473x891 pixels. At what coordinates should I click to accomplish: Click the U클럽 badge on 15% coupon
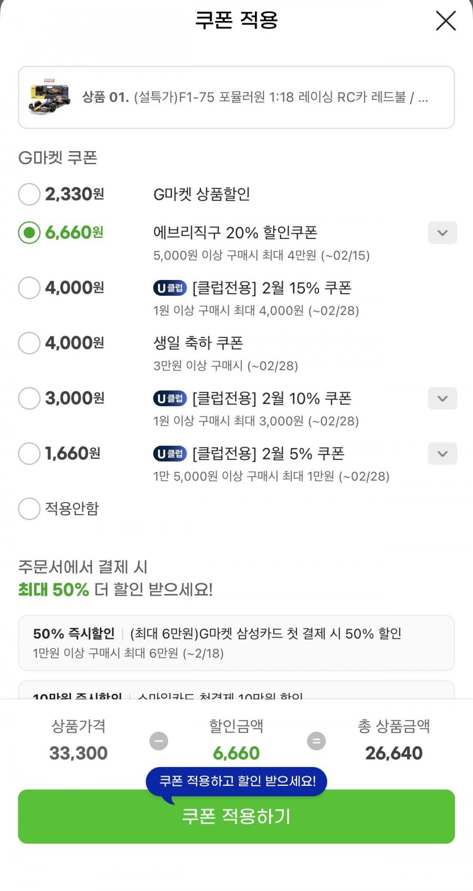[x=170, y=288]
